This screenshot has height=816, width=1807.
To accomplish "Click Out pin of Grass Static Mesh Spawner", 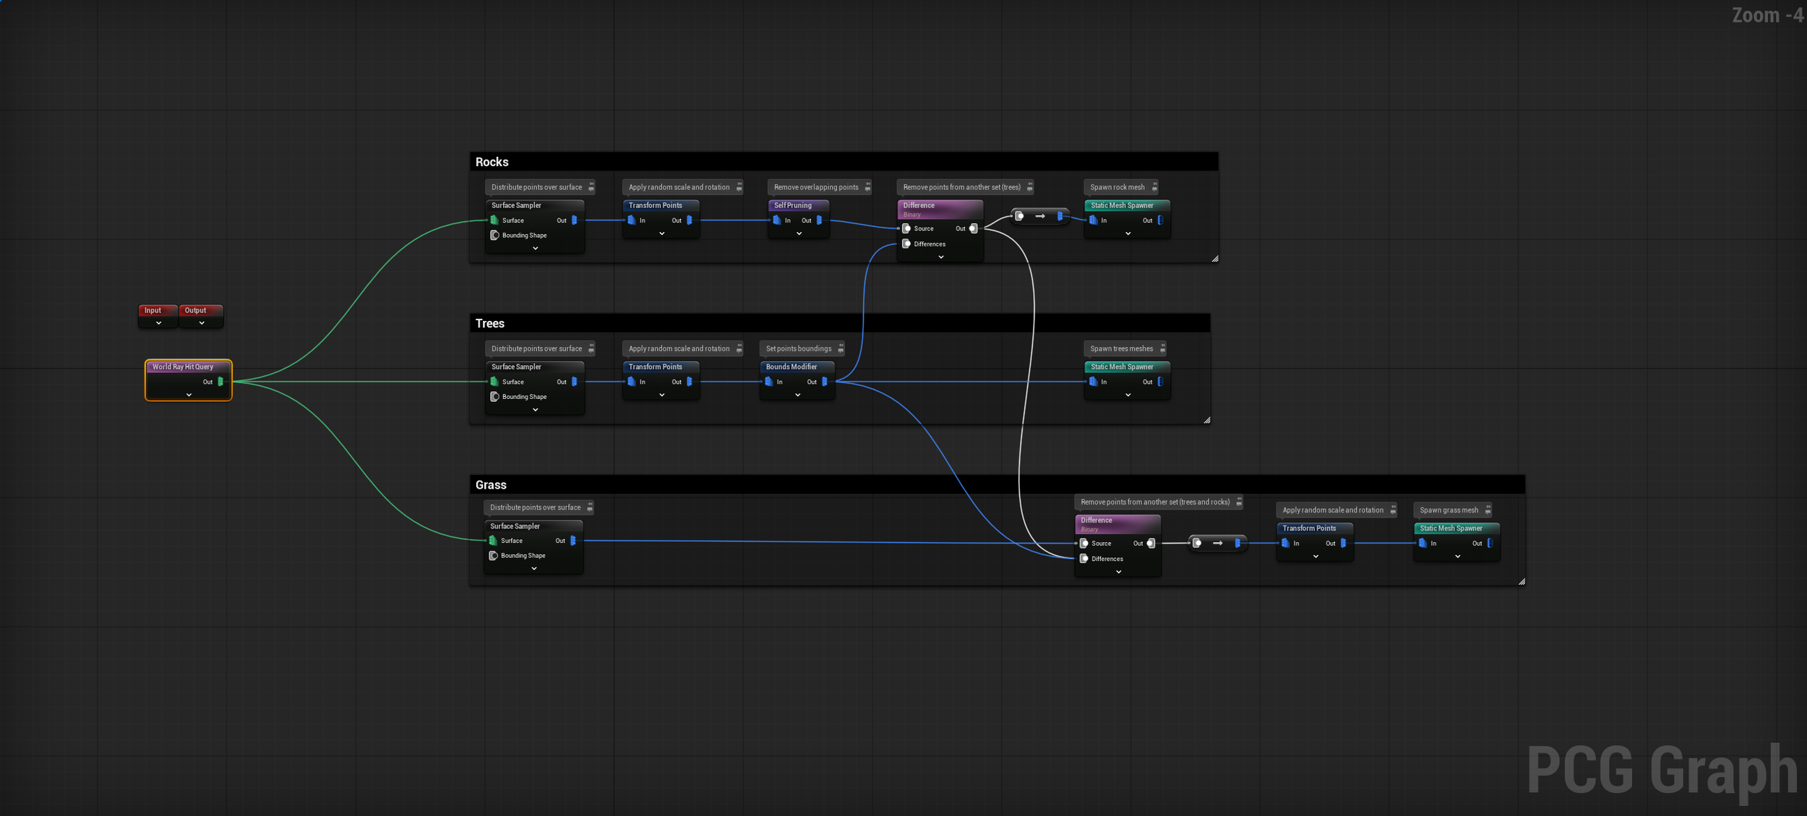I will [x=1490, y=544].
